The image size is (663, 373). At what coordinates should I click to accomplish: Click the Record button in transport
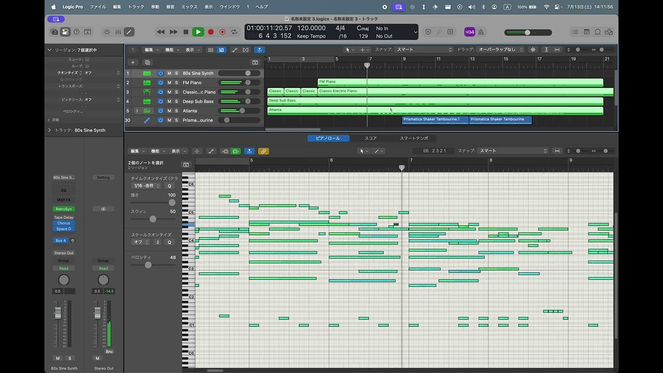tap(211, 32)
